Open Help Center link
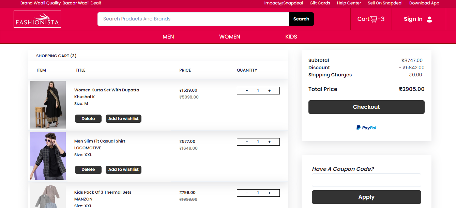This screenshot has height=208, width=456. tap(349, 3)
